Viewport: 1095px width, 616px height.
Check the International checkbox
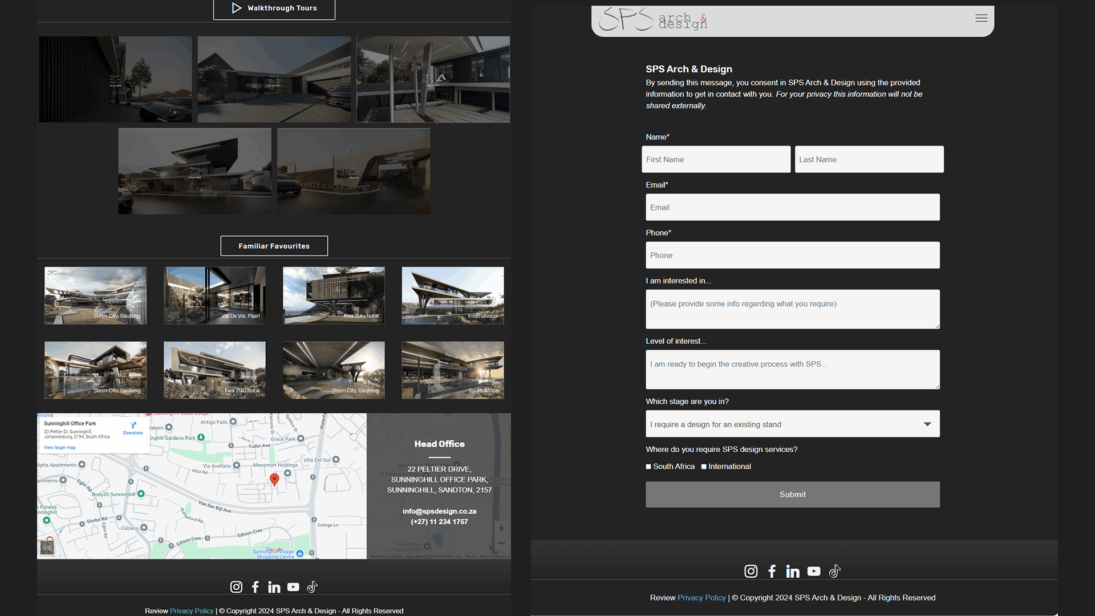[704, 467]
